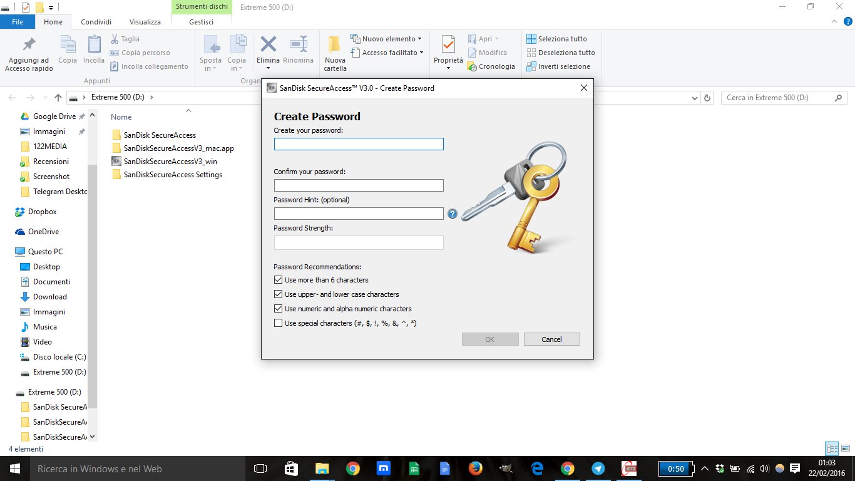Click the Cortana search box in taskbar
The width and height of the screenshot is (855, 481).
[138, 468]
